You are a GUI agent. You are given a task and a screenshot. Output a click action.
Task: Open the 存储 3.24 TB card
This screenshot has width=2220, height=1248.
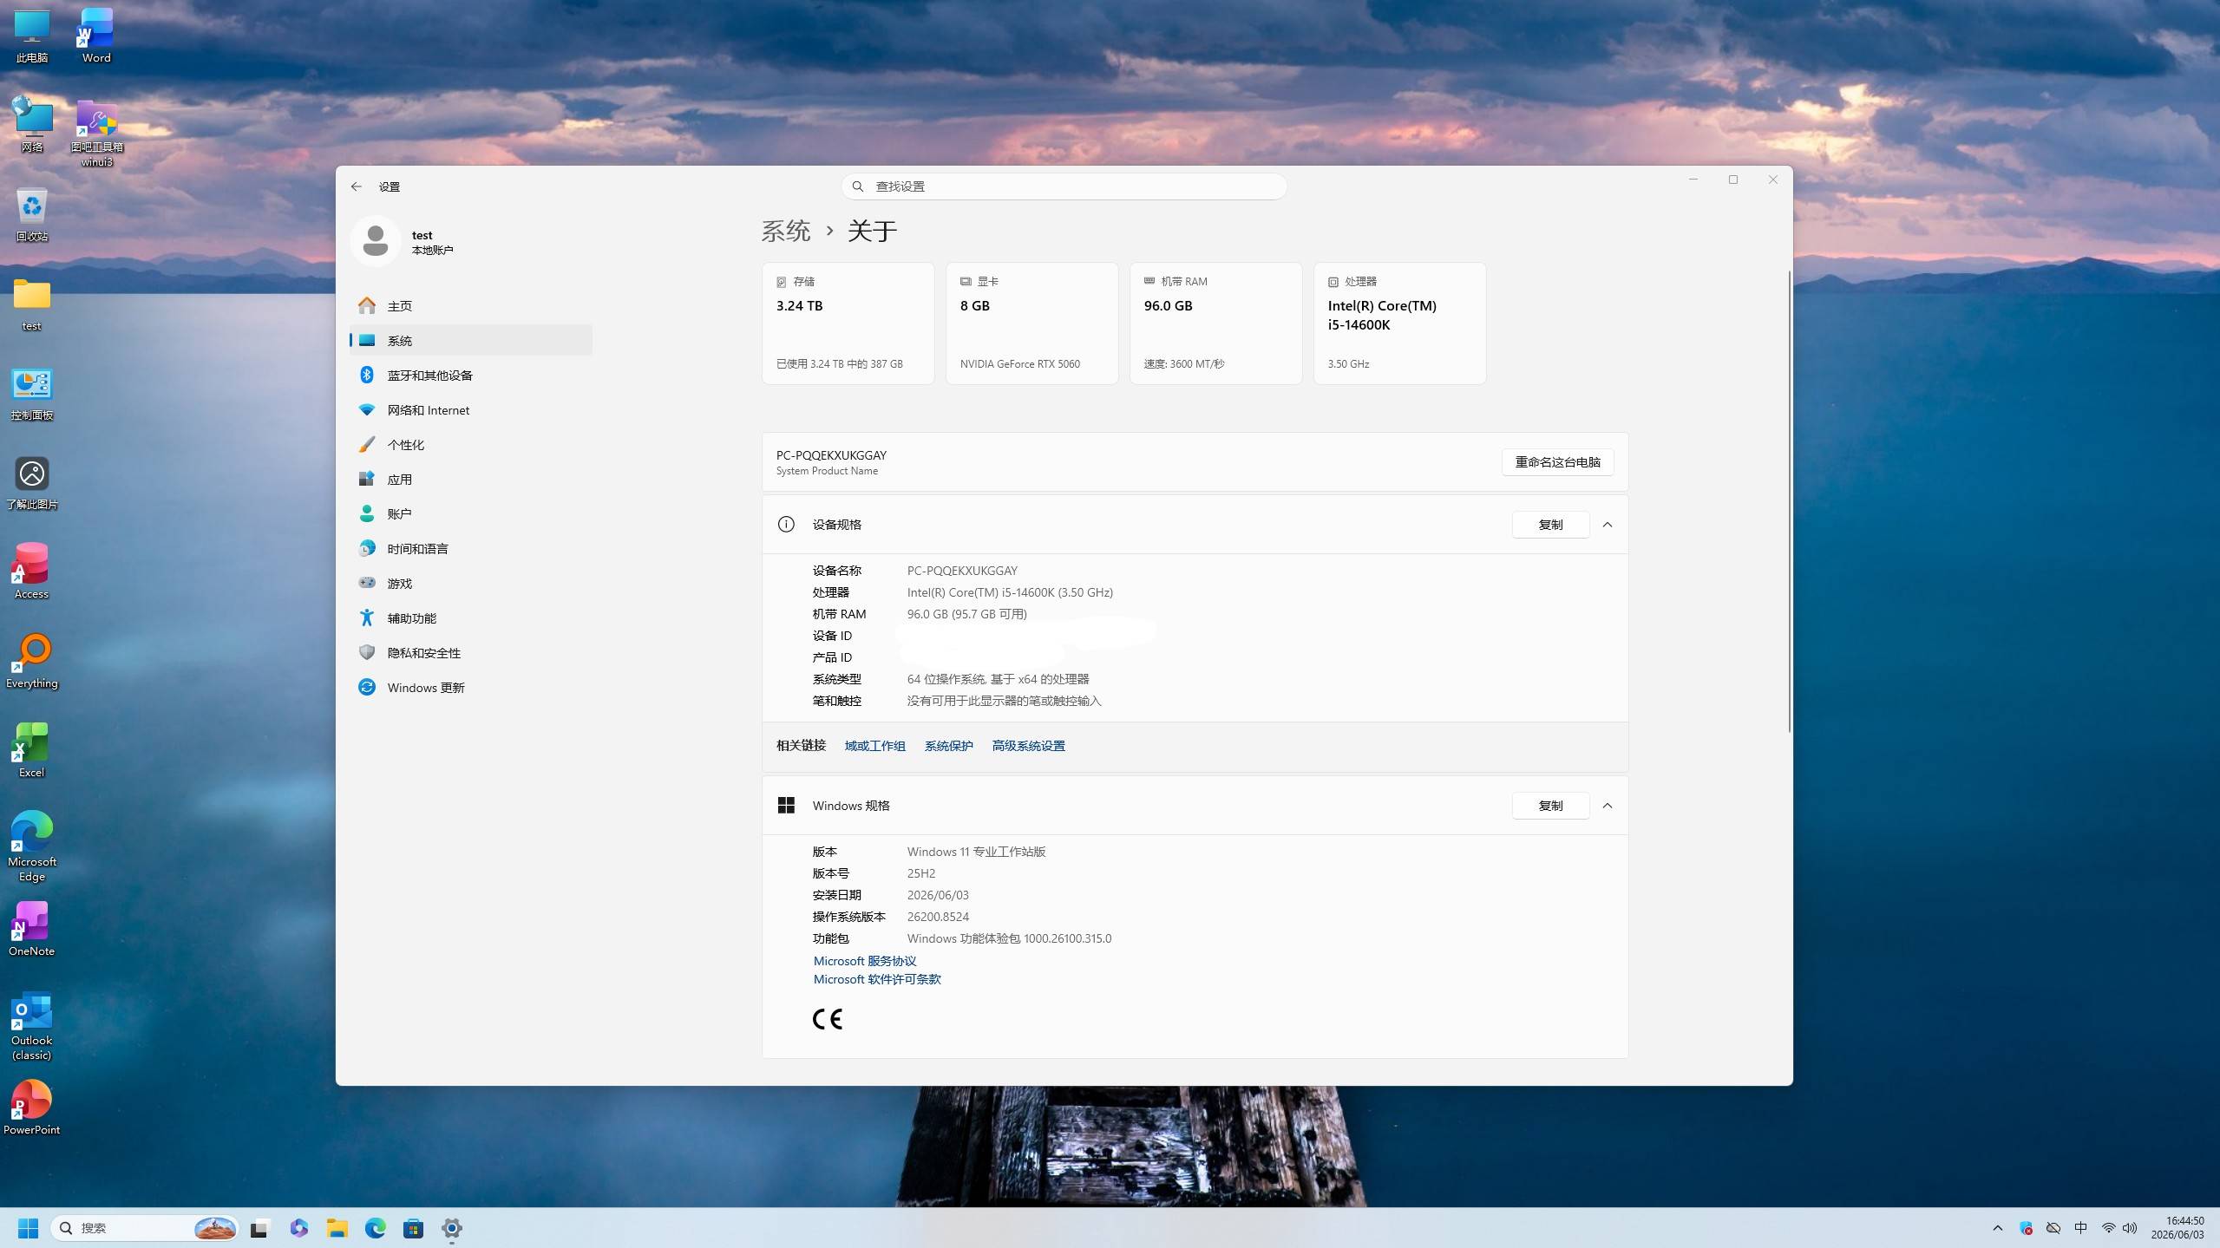click(848, 323)
